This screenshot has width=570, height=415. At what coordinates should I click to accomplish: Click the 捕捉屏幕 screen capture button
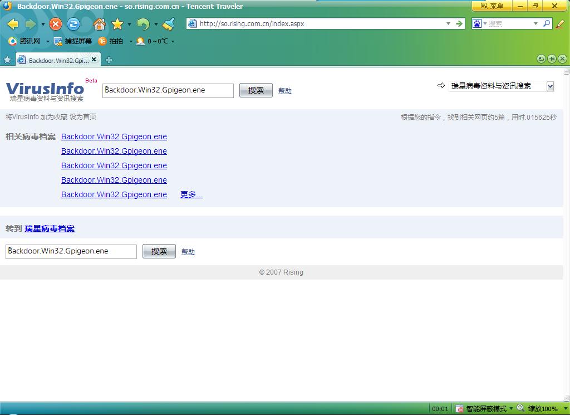tap(73, 41)
